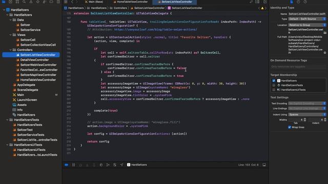Pause program execution

(74, 165)
